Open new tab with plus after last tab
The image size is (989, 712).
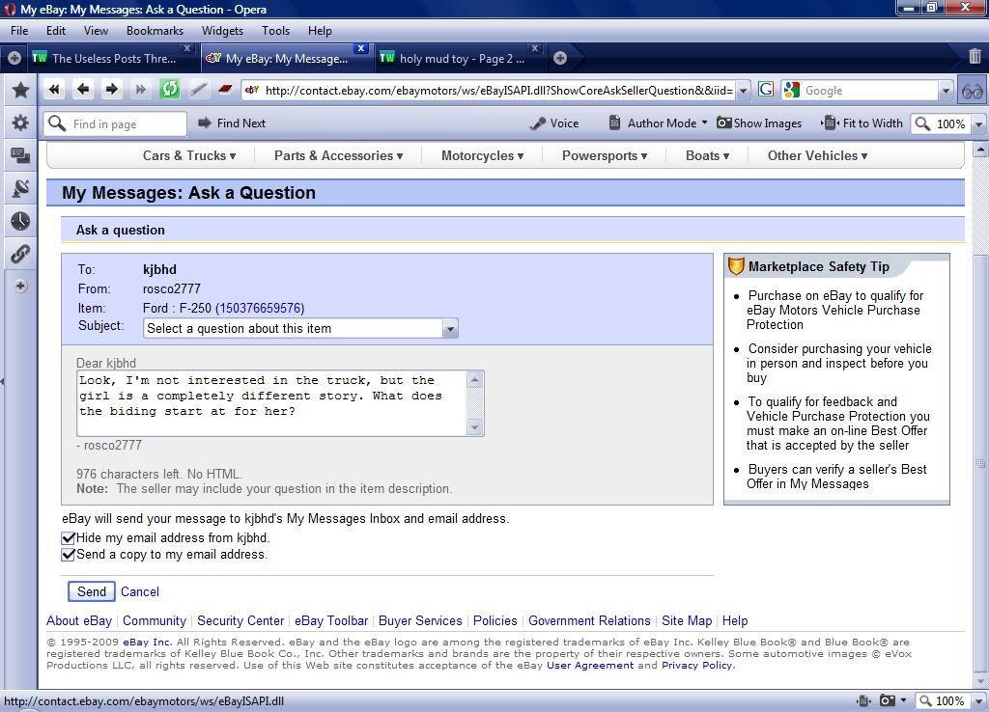pyautogui.click(x=559, y=58)
